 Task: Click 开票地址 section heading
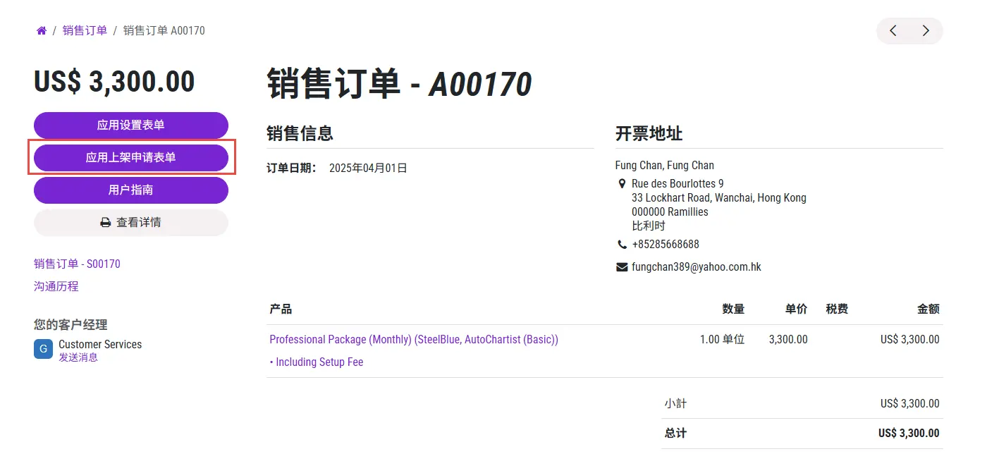click(649, 134)
